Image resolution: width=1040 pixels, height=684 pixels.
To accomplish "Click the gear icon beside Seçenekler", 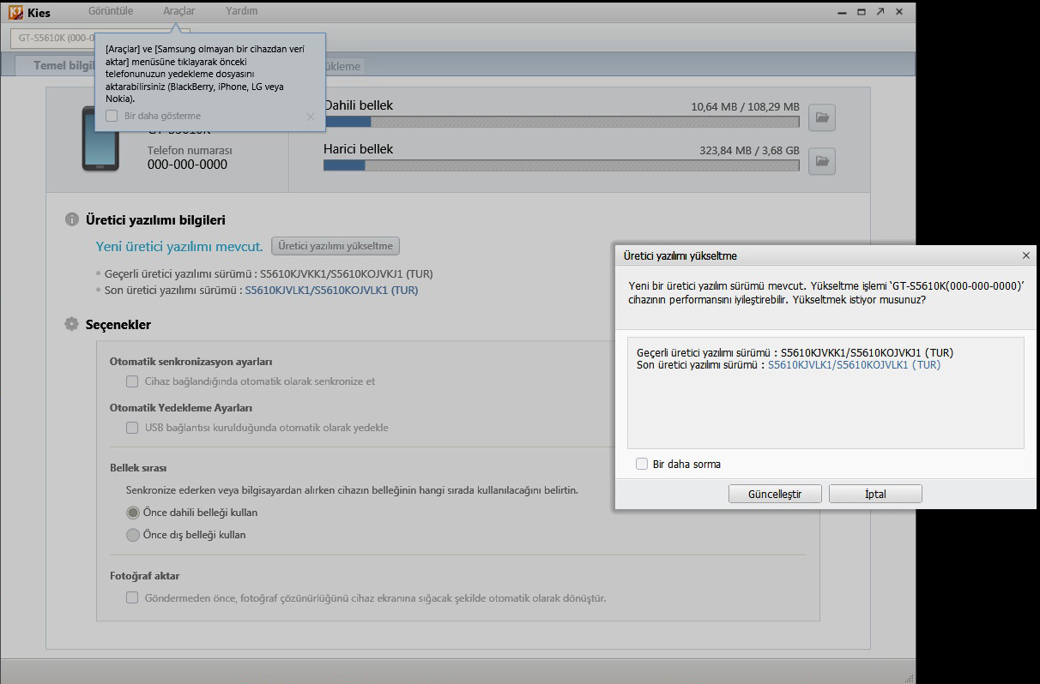I will [x=72, y=324].
